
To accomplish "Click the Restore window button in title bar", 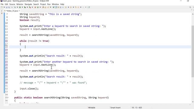I will pos(188,1).
